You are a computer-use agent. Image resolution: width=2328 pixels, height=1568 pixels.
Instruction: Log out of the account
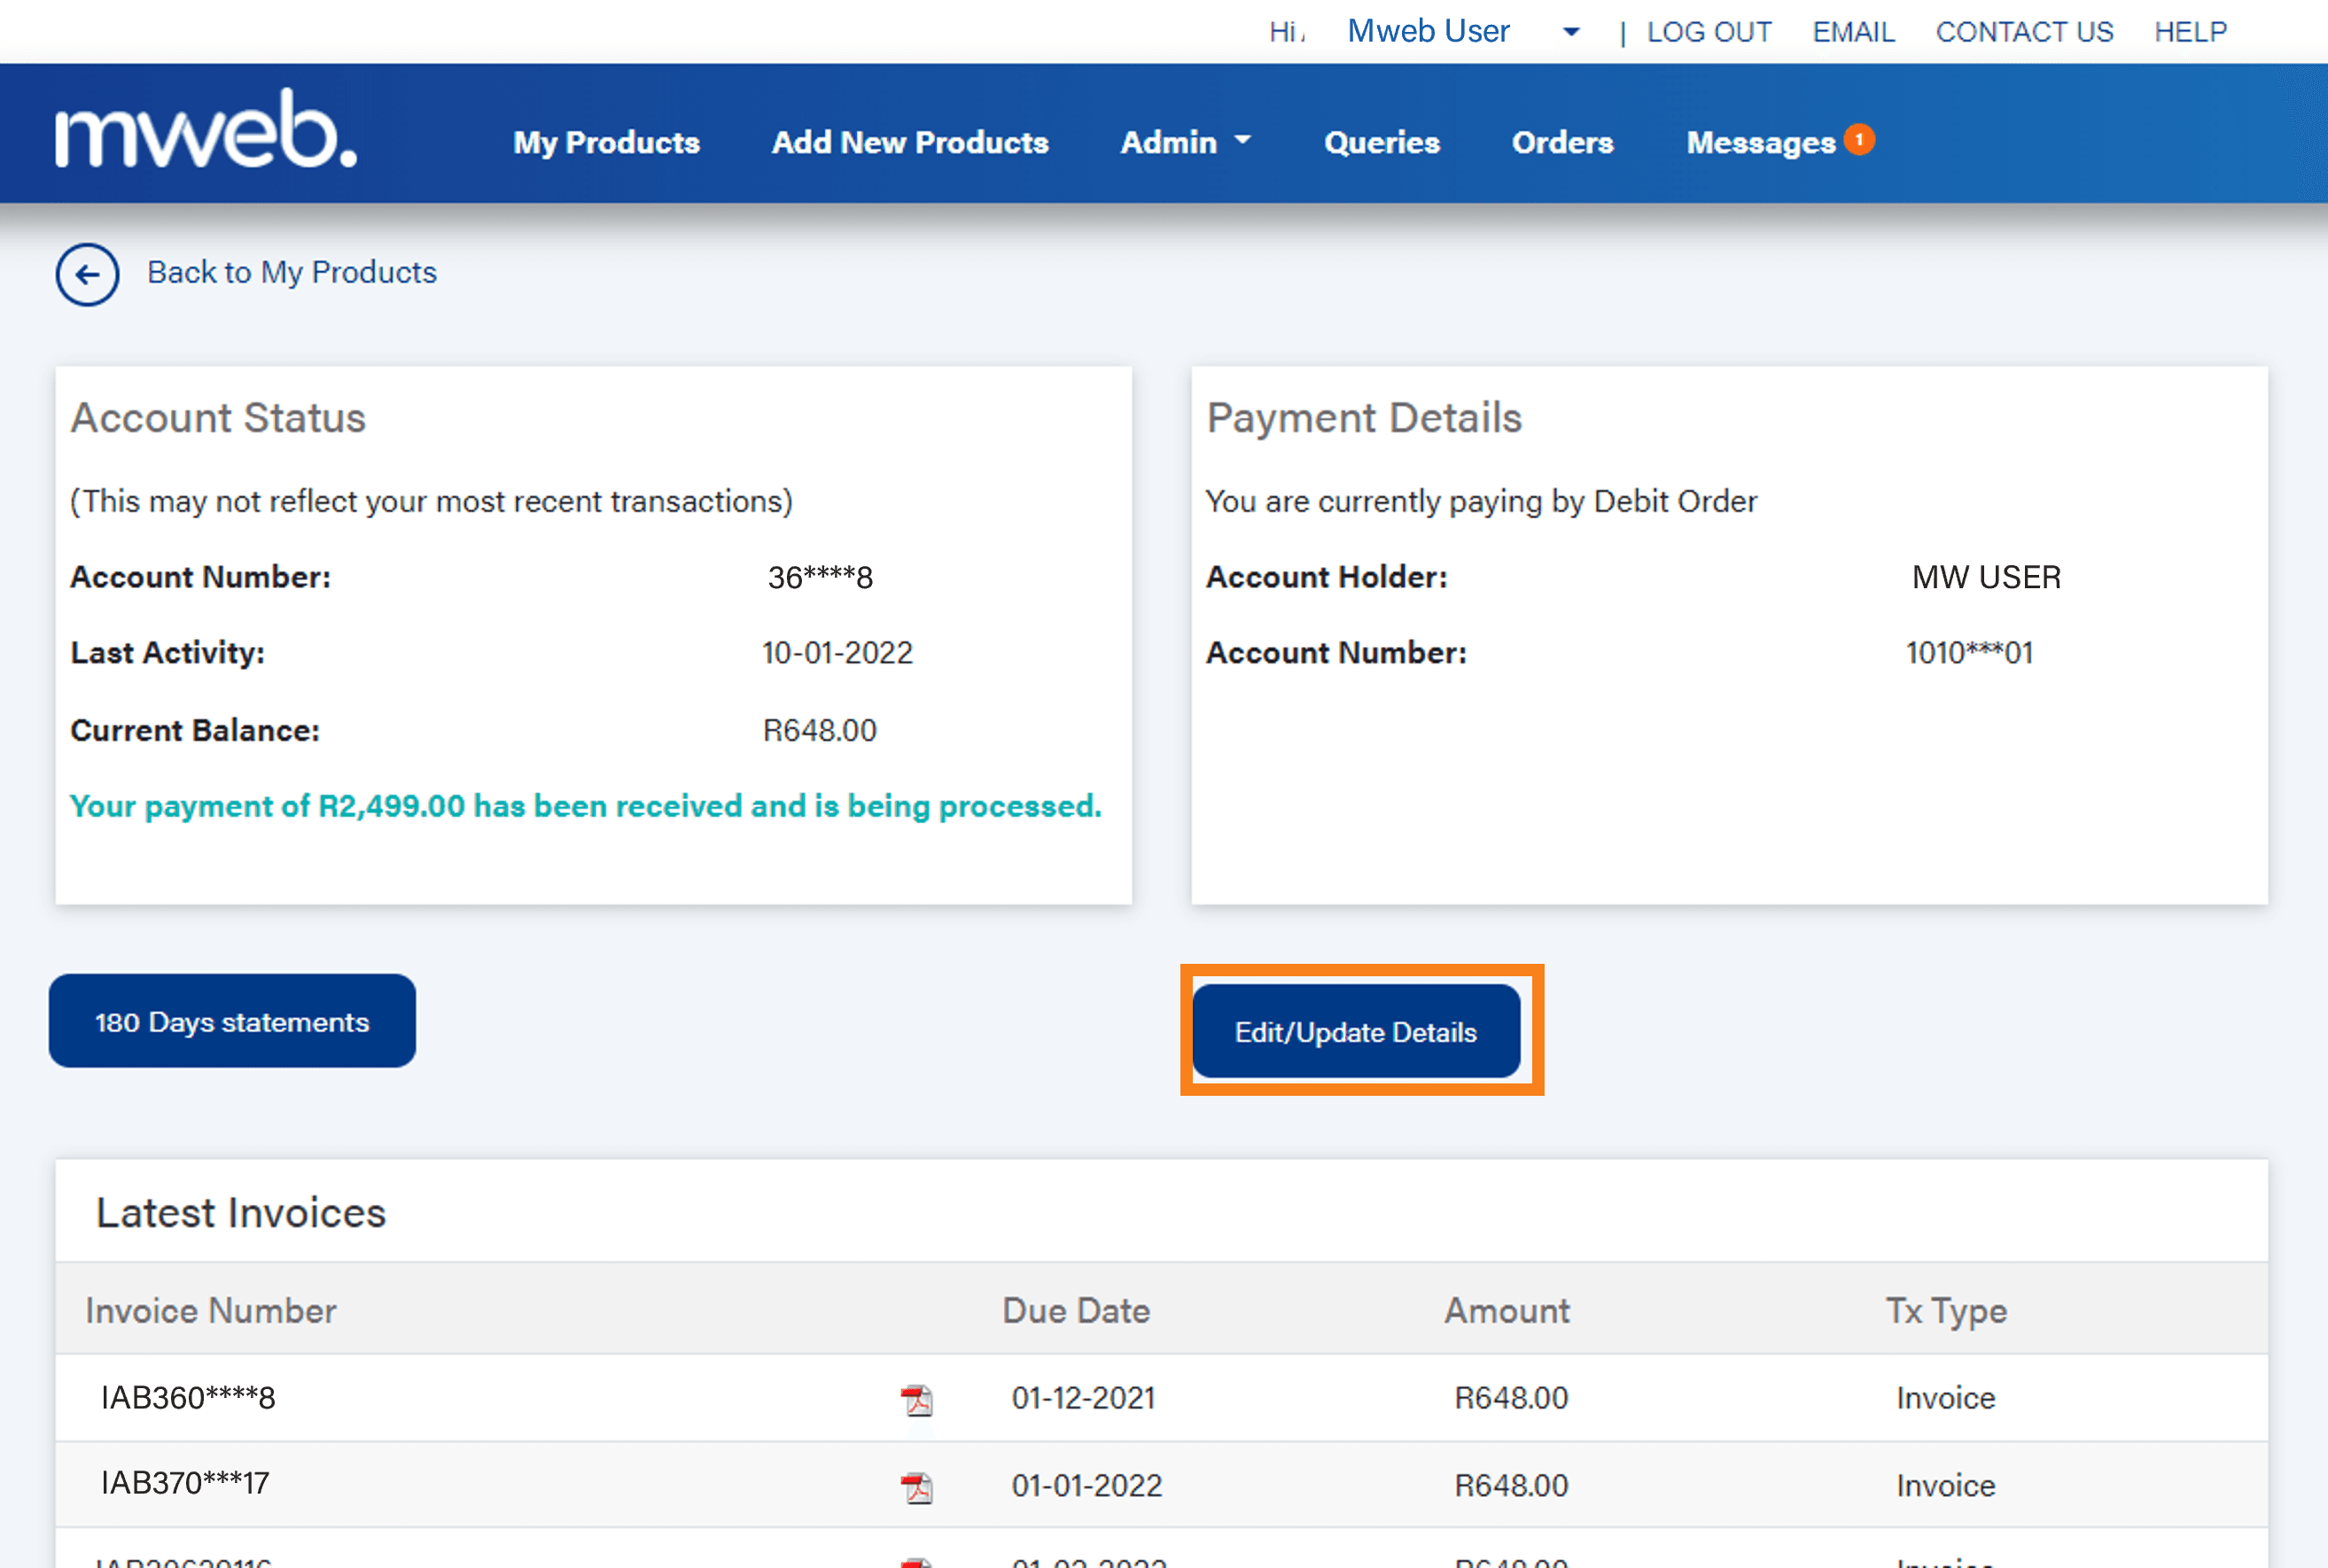coord(1708,31)
